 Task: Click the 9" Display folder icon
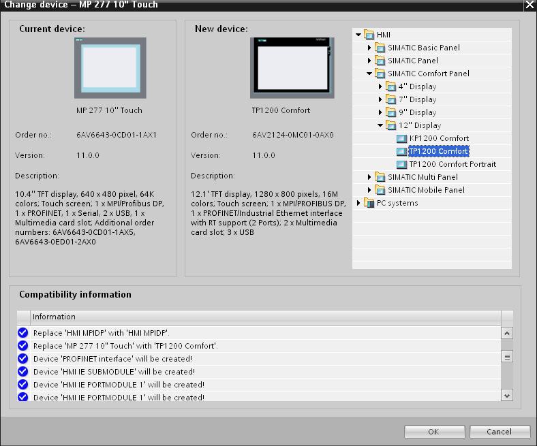pos(390,112)
